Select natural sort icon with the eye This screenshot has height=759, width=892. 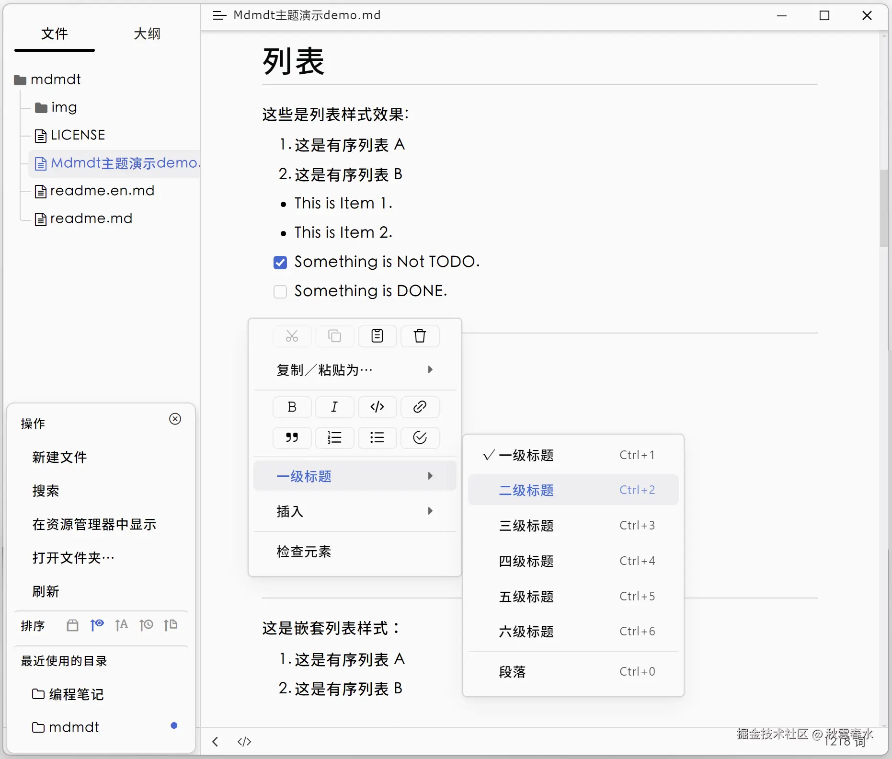(x=97, y=625)
